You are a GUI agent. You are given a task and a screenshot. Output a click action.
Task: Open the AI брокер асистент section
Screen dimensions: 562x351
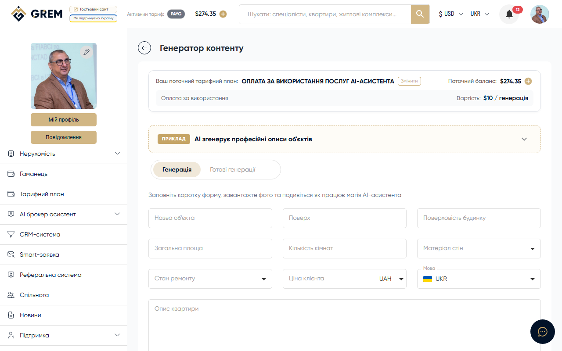pos(48,214)
